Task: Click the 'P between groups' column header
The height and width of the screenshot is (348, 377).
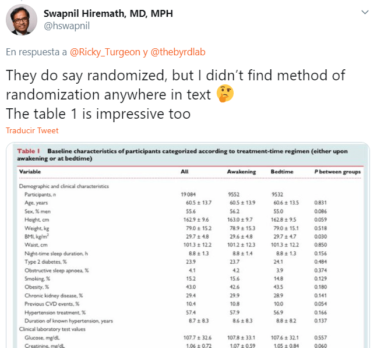Action: coord(337,172)
